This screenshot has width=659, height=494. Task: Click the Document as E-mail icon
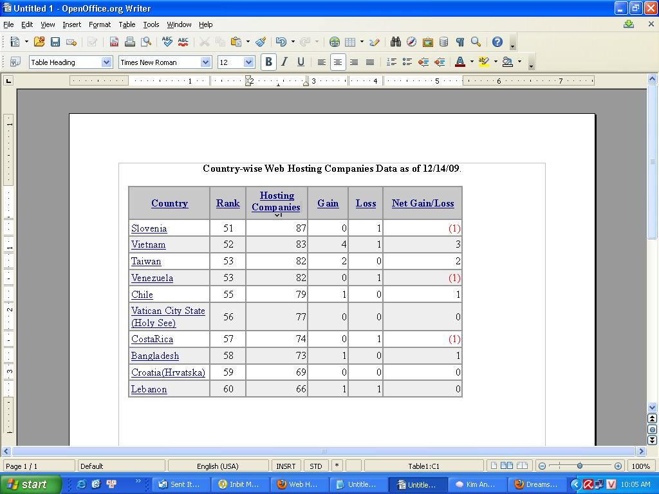click(x=71, y=42)
